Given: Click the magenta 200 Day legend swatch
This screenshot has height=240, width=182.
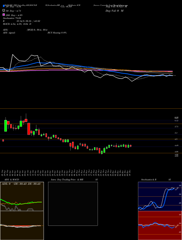Looking at the screenshot, I should (4, 15).
